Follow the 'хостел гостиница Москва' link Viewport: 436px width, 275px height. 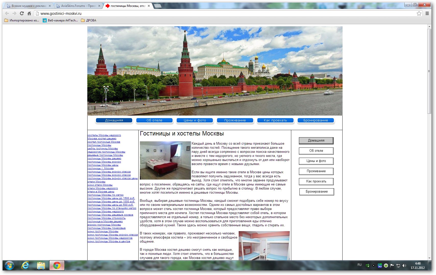(x=104, y=142)
